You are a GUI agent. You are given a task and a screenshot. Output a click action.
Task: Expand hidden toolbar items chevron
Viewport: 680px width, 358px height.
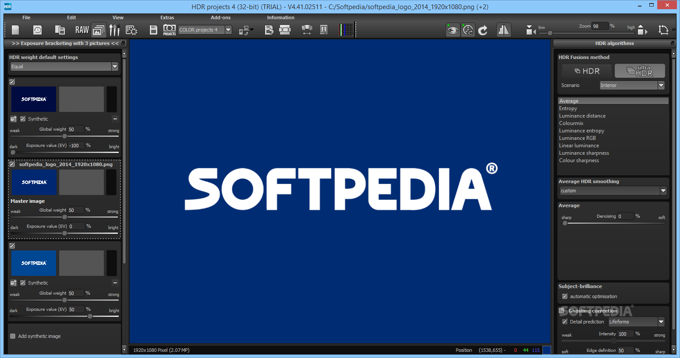pyautogui.click(x=673, y=30)
